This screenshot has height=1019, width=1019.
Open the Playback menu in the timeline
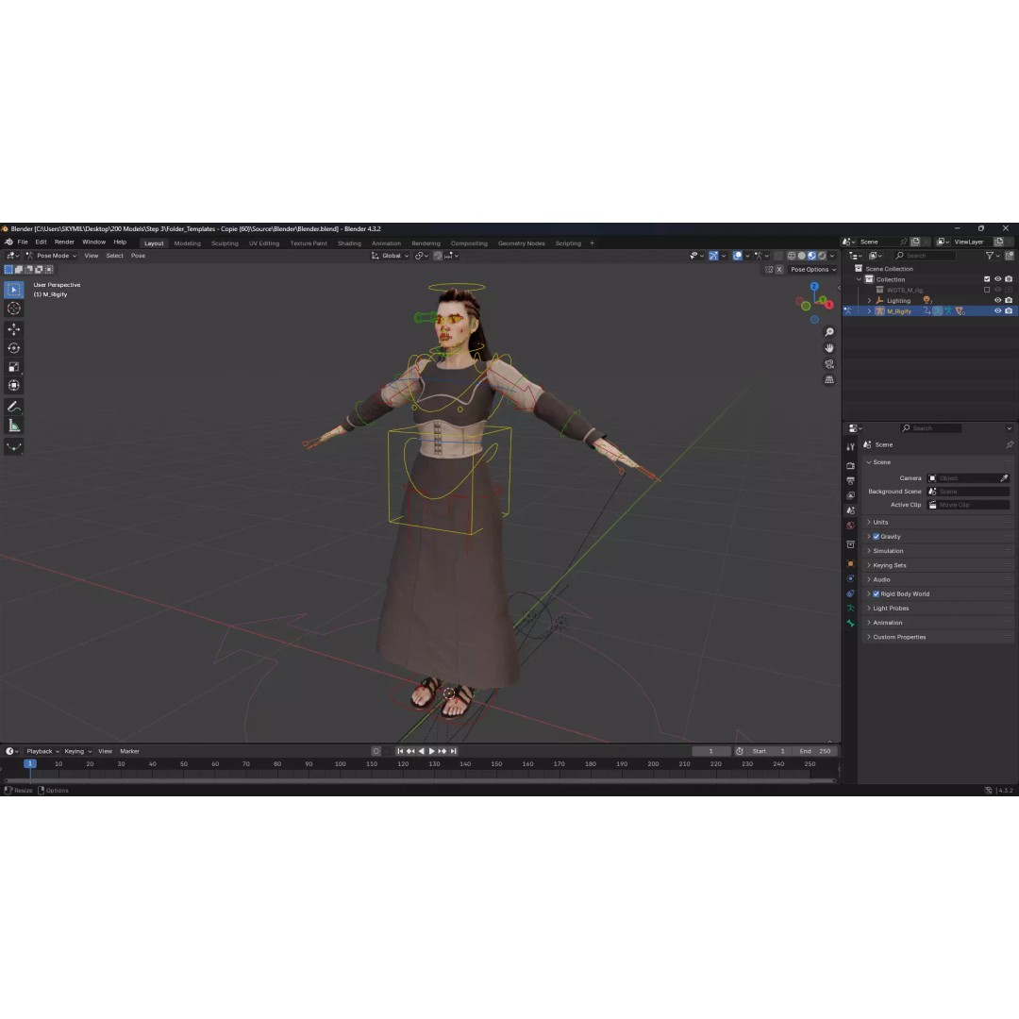click(x=42, y=751)
